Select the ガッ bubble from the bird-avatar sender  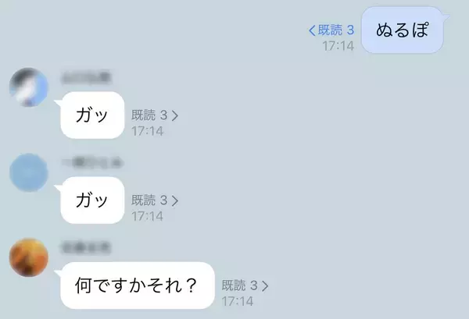coord(92,115)
